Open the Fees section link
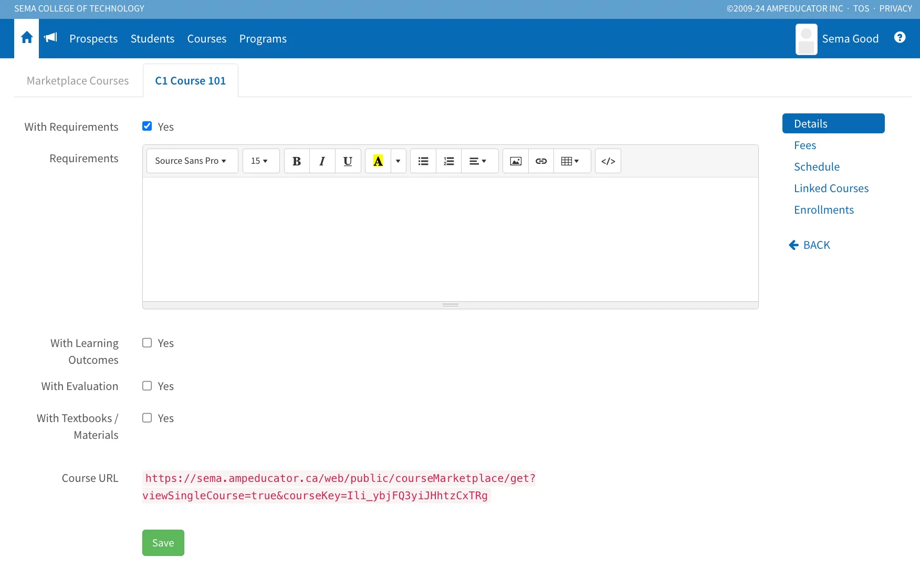The image size is (920, 568). click(x=805, y=145)
